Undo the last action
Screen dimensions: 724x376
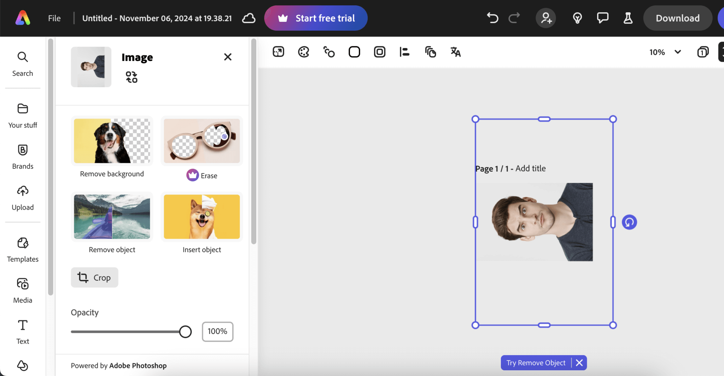[x=492, y=18]
